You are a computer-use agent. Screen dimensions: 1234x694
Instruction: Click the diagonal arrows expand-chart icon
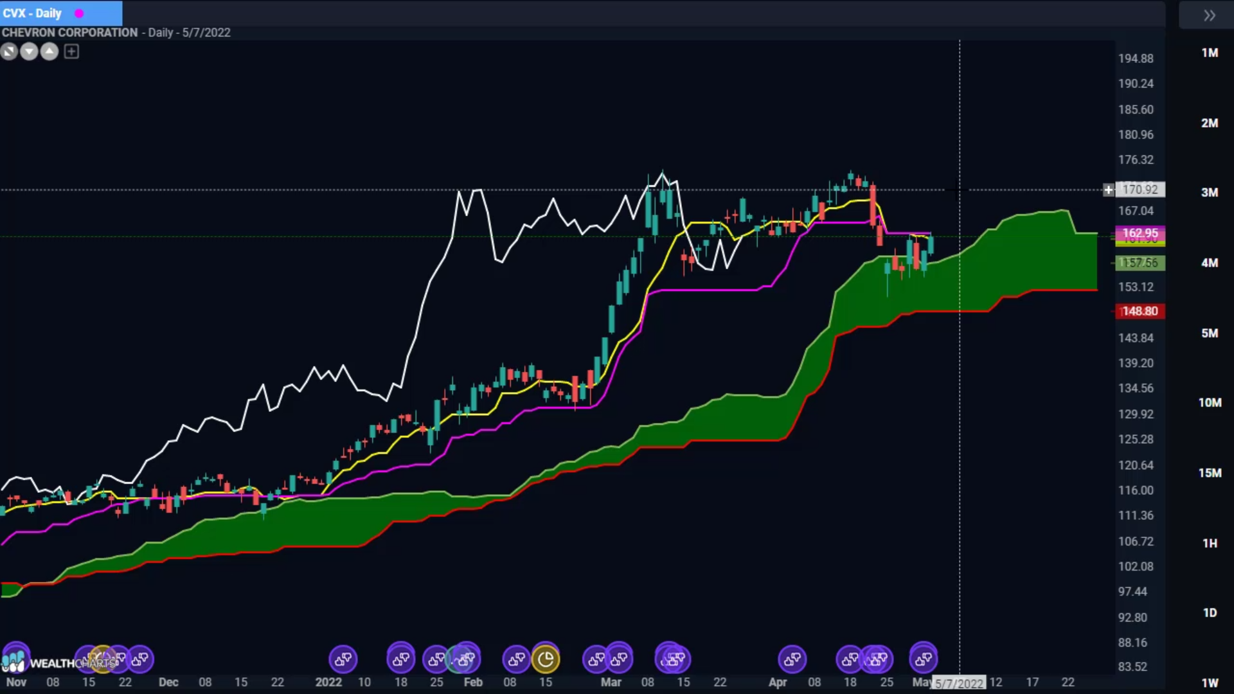click(x=9, y=52)
